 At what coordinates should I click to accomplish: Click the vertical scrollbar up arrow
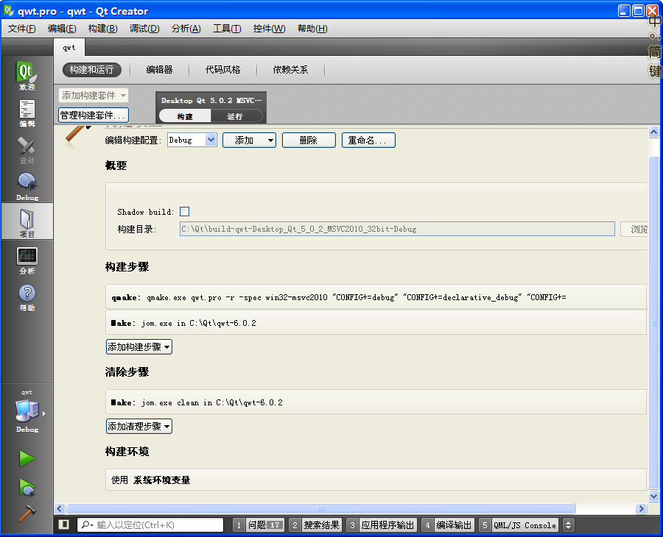click(653, 132)
